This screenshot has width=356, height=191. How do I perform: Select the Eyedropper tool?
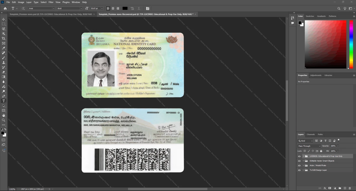point(4,48)
